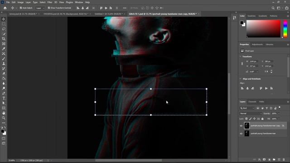Create new fill or adjustment layer icon
The height and width of the screenshot is (163, 290).
pos(269,159)
